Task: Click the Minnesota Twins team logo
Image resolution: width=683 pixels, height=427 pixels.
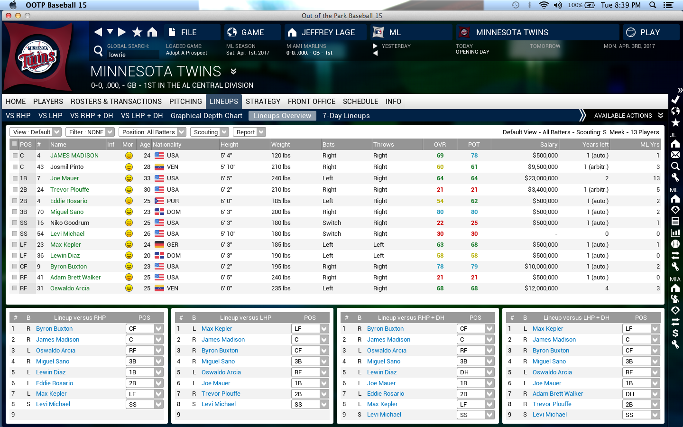Action: pyautogui.click(x=38, y=57)
